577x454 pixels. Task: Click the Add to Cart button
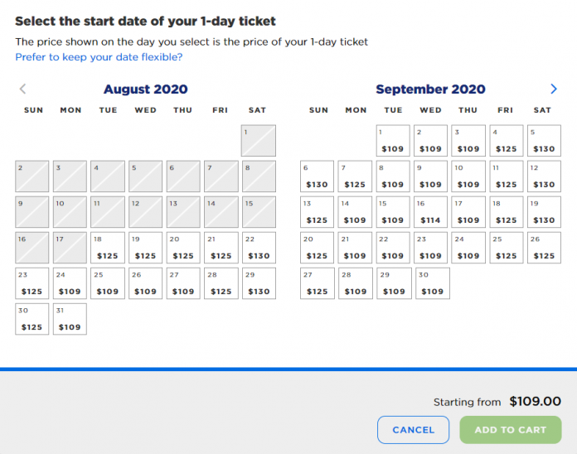point(510,430)
